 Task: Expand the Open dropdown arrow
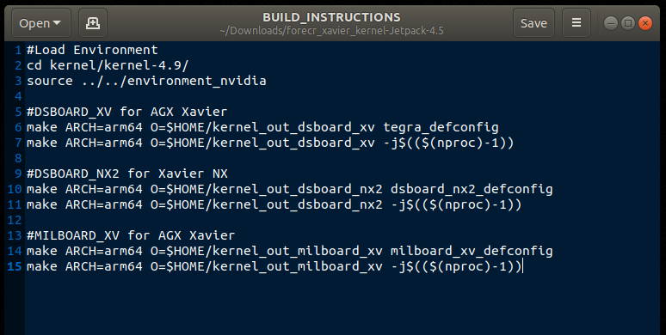click(57, 23)
